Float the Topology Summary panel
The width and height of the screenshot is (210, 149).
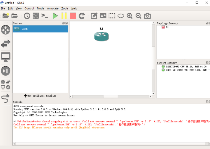pyautogui.click(x=207, y=23)
